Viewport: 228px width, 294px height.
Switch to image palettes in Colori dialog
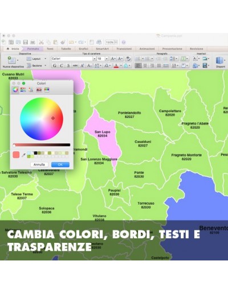(39, 90)
